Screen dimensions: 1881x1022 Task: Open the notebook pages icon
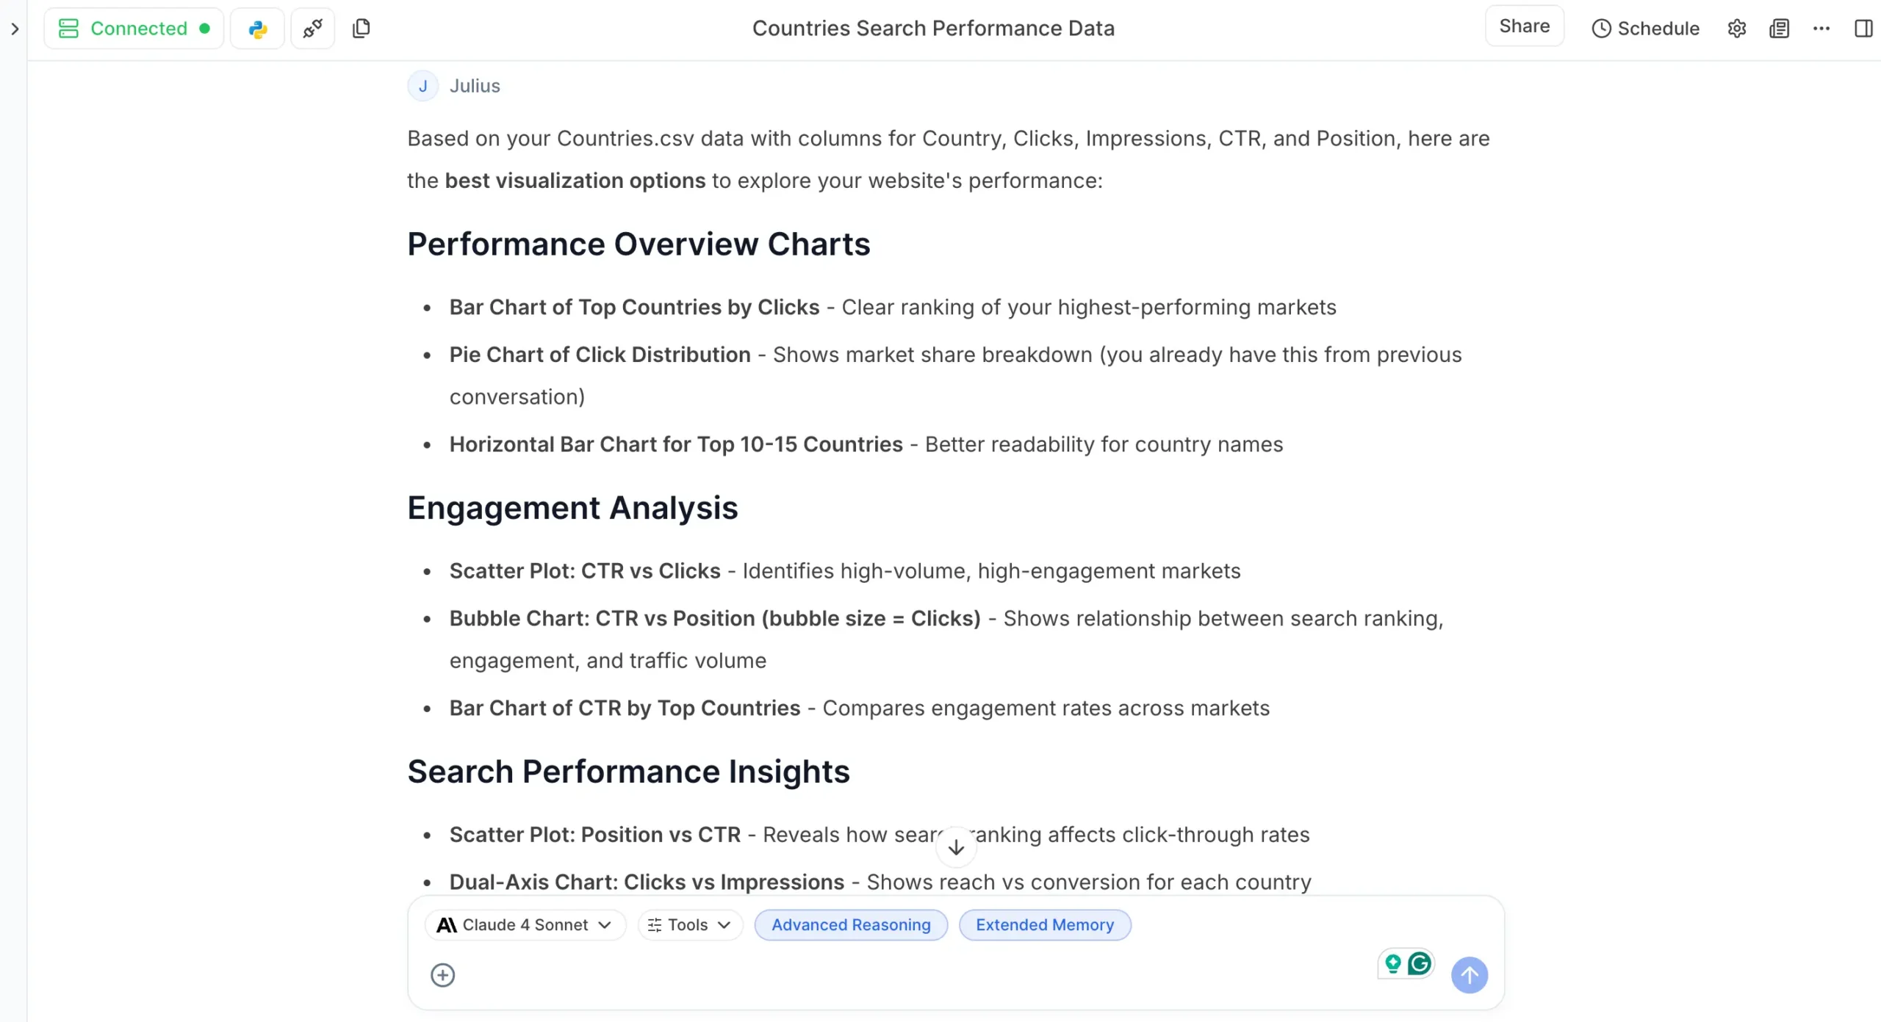(x=1779, y=29)
